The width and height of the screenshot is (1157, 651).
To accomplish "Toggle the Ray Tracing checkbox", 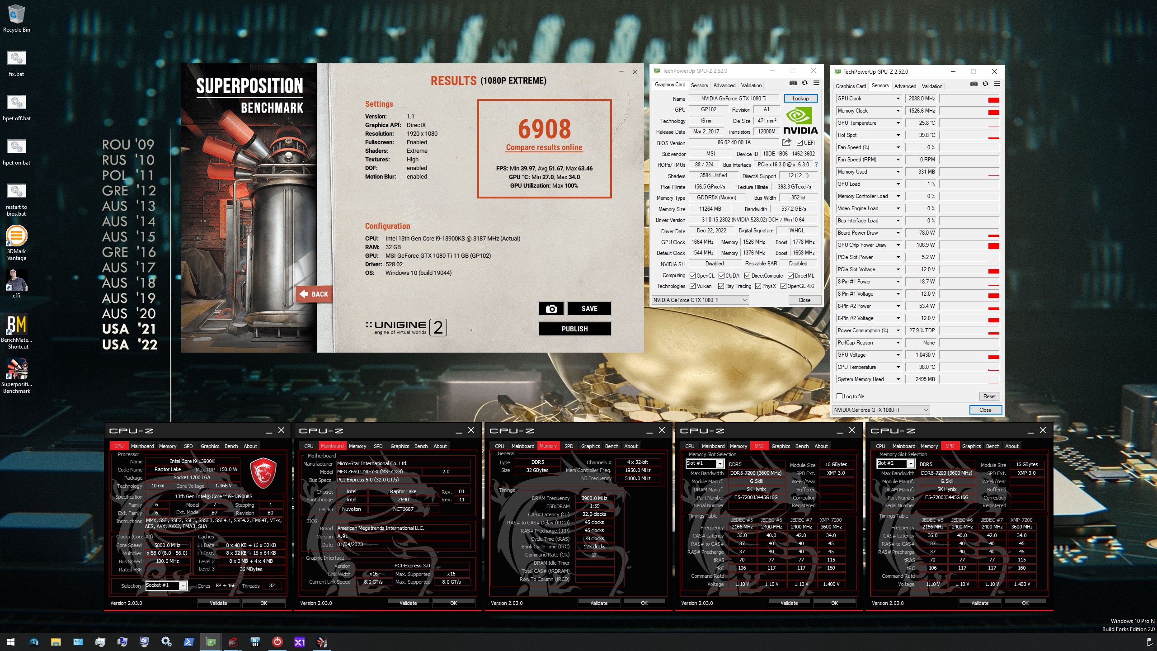I will (x=721, y=286).
